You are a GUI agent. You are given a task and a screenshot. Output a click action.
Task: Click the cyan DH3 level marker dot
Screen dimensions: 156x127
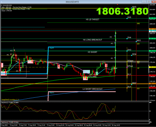tap(127, 51)
